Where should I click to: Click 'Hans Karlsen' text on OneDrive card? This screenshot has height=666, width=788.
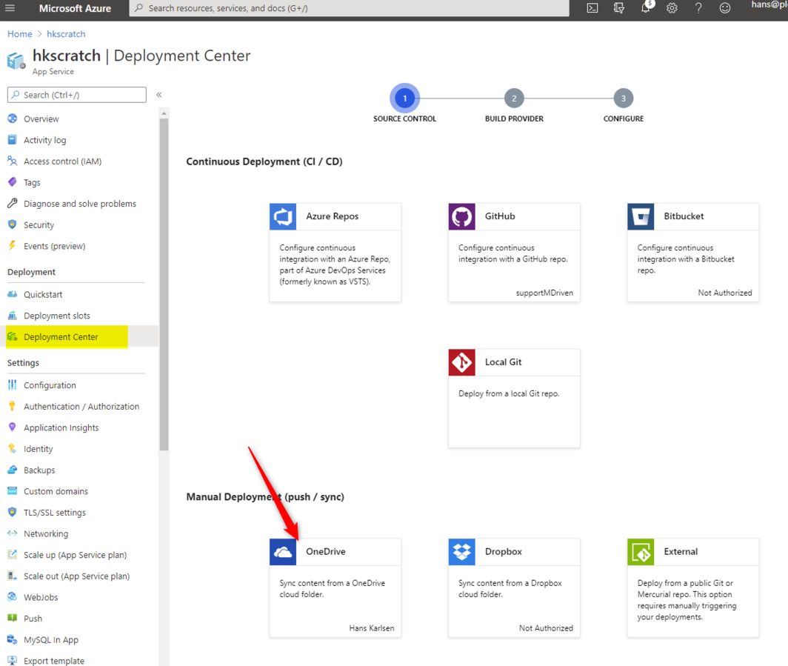(371, 627)
